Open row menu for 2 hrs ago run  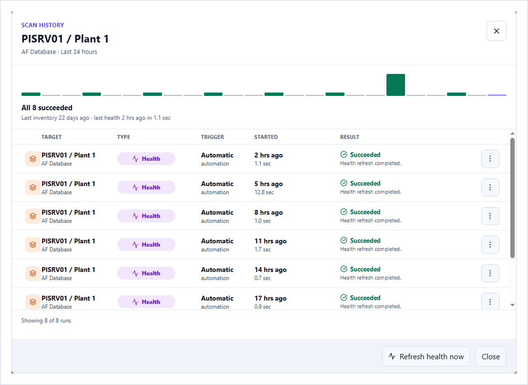point(490,159)
